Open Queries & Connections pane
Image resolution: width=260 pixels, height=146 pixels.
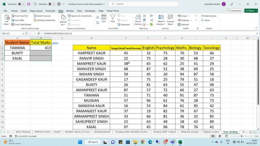80,16
